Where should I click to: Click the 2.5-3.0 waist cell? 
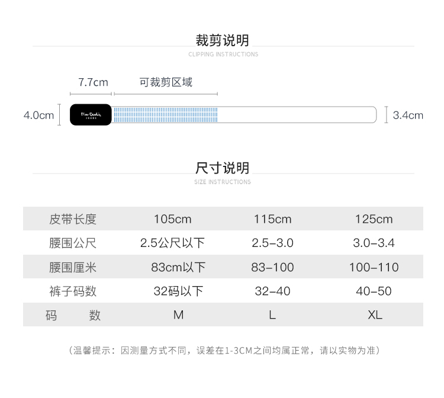[272, 243]
